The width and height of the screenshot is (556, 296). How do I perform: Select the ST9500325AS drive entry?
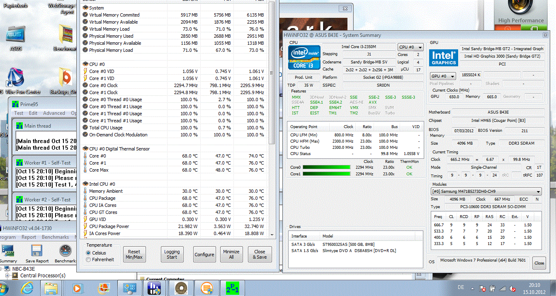tap(356, 244)
